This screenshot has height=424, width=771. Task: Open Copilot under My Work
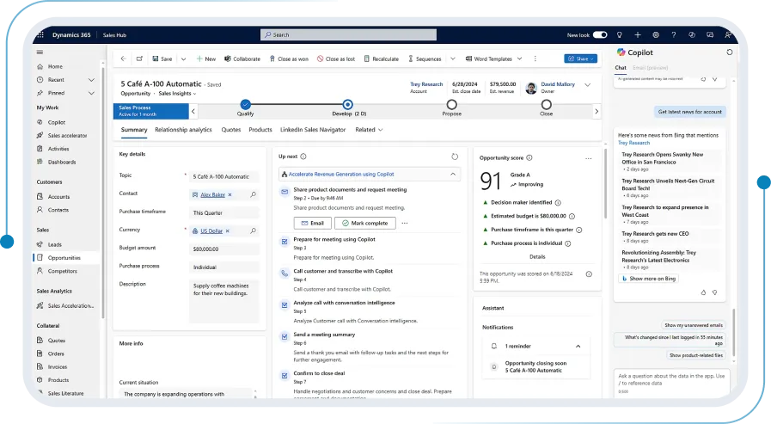point(57,122)
